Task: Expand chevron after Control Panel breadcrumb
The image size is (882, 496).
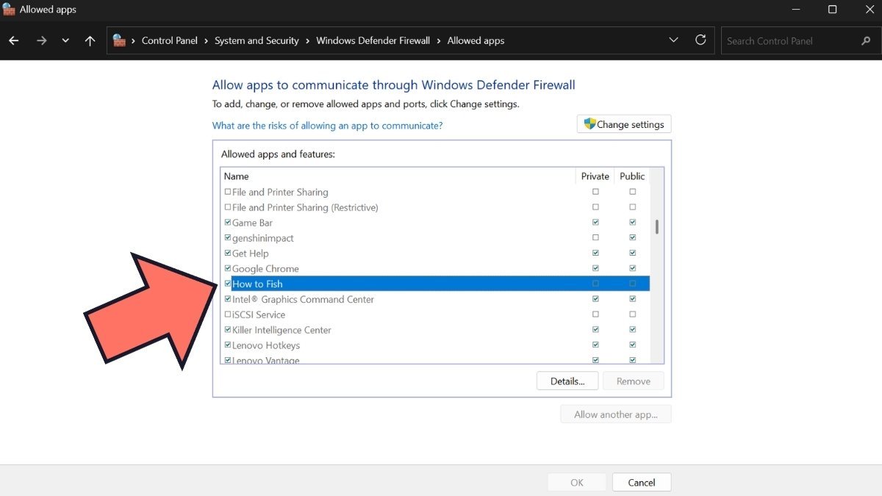Action: (x=206, y=41)
